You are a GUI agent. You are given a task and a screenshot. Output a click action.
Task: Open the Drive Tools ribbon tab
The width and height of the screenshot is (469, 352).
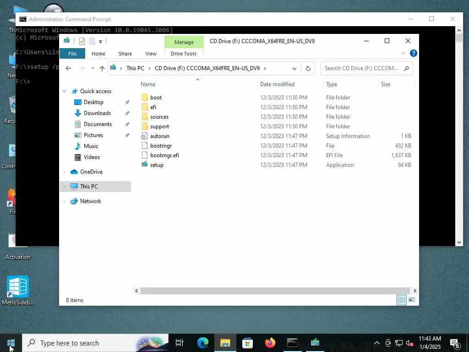click(184, 54)
